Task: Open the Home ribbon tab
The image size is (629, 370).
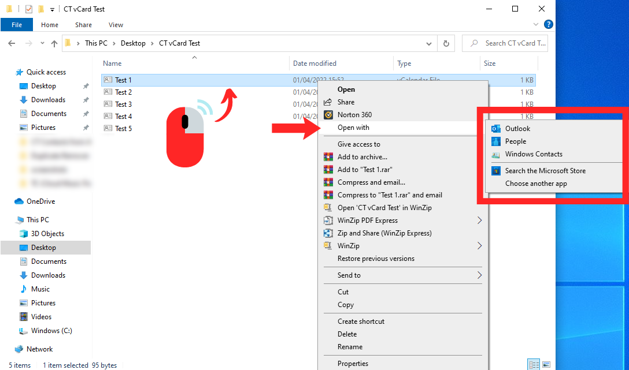Action: point(49,25)
